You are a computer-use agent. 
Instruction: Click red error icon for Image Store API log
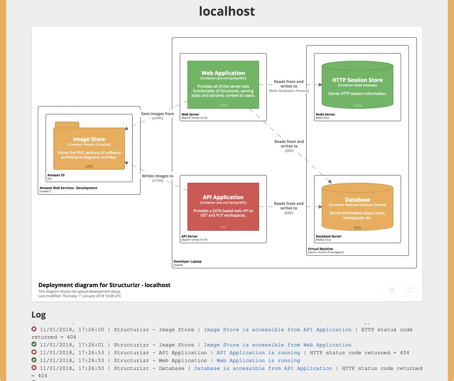(x=34, y=329)
